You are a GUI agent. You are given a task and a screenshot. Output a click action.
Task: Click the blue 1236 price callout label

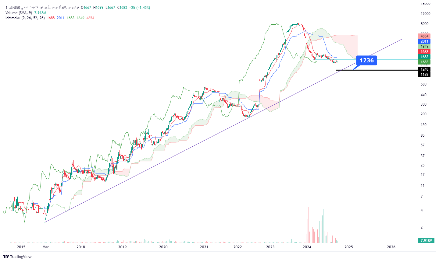(x=367, y=60)
